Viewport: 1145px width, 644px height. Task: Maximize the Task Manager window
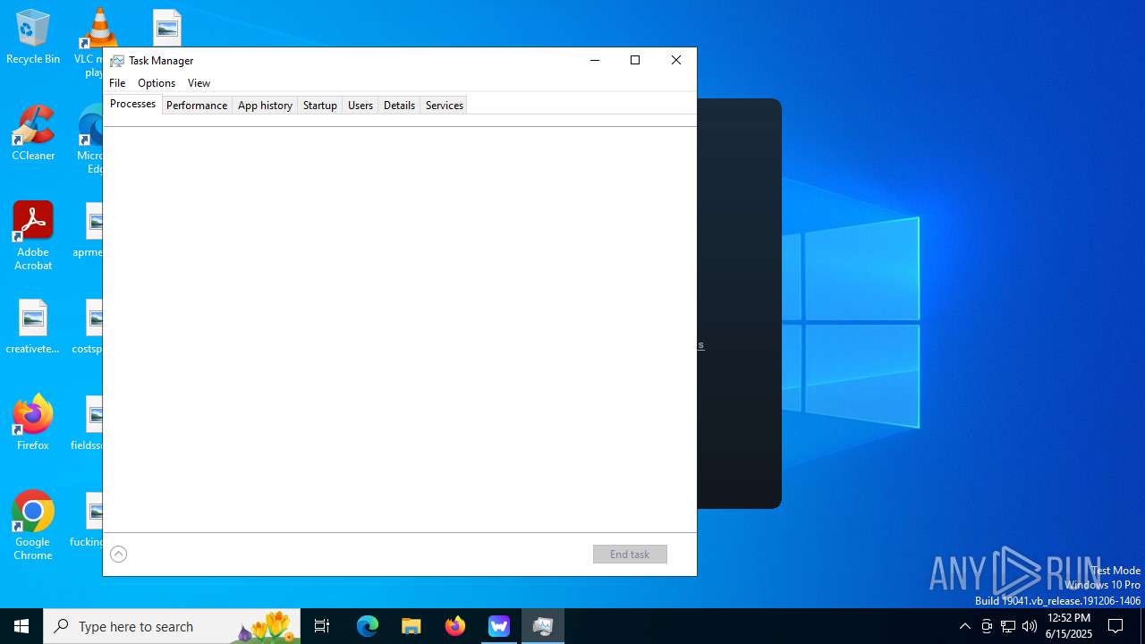coord(635,61)
